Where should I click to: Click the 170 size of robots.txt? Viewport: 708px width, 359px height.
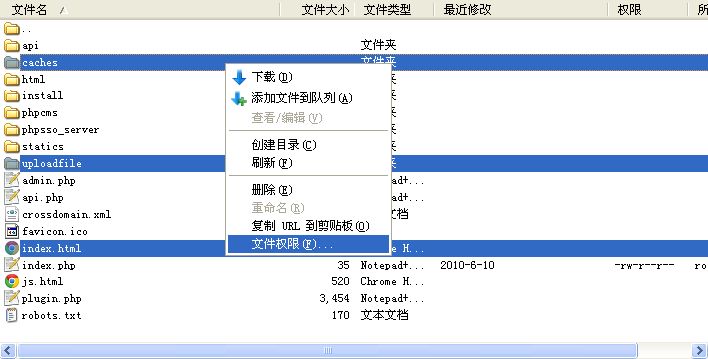click(341, 315)
